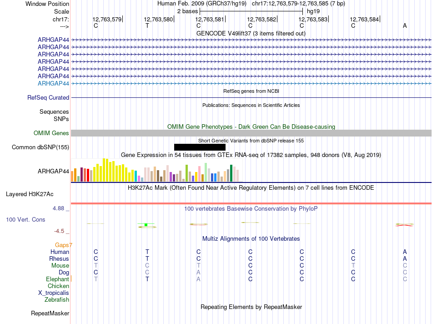Click base T in the Human row

pos(147,252)
